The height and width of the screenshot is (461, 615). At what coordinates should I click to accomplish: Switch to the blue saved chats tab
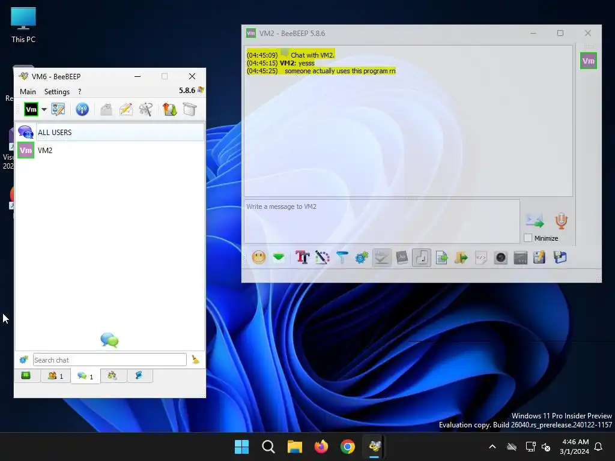pos(139,376)
